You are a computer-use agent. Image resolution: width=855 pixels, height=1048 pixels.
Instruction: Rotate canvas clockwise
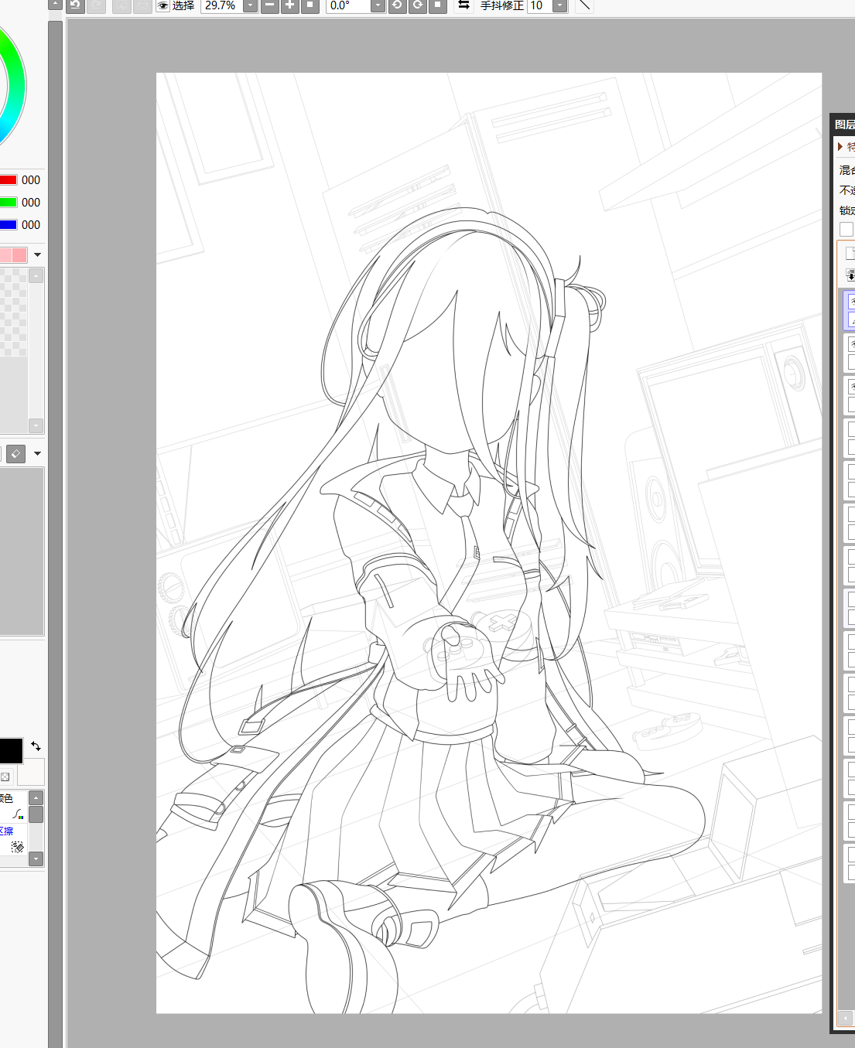coord(417,5)
